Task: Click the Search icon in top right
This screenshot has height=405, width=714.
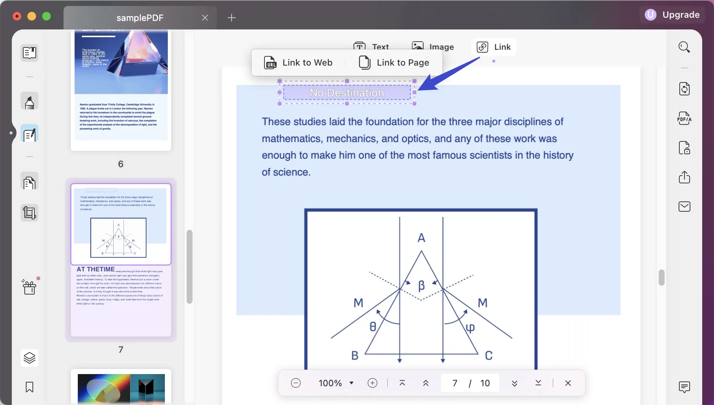Action: pos(684,46)
